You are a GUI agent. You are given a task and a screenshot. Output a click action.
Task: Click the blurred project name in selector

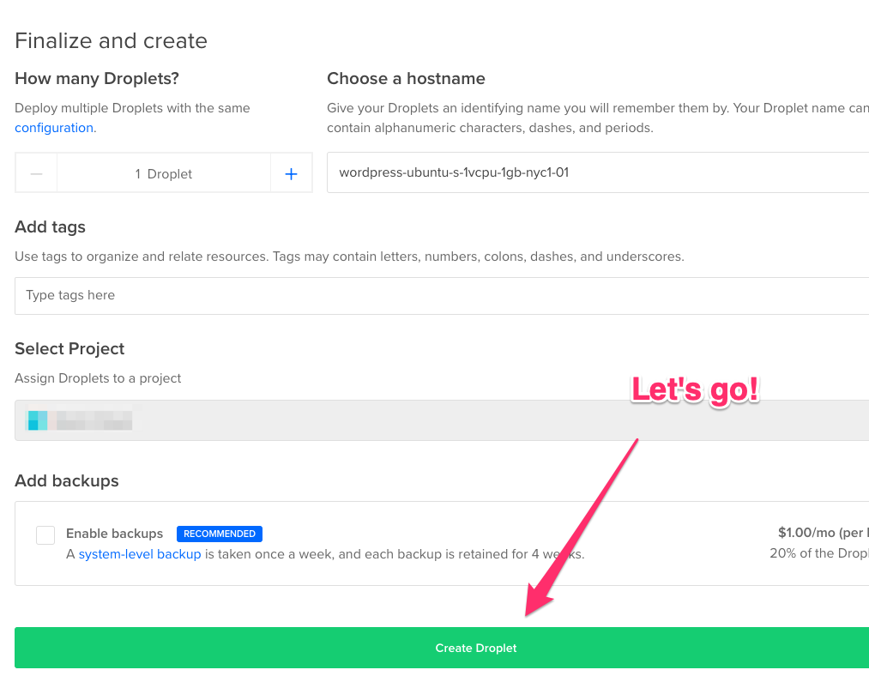[x=94, y=420]
